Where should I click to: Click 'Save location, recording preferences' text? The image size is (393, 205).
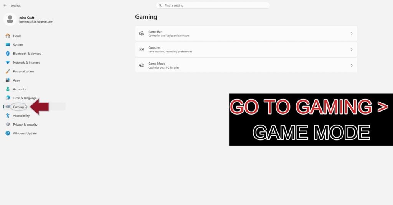tap(170, 52)
